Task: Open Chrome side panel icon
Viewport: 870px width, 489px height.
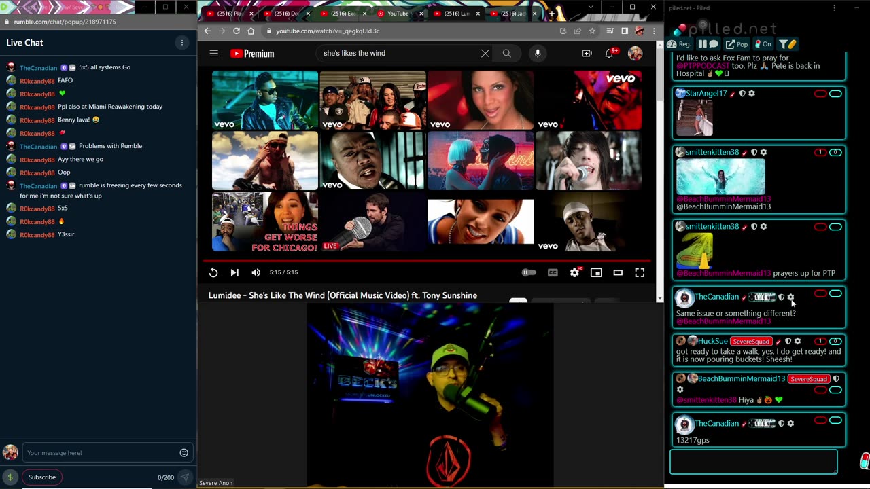Action: pos(625,31)
